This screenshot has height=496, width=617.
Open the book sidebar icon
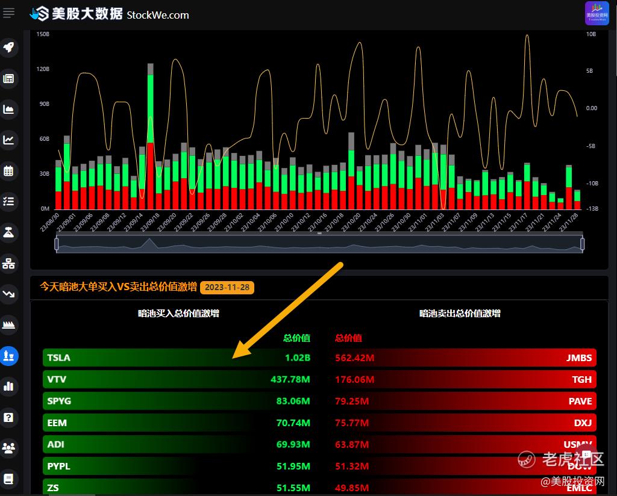pyautogui.click(x=8, y=479)
